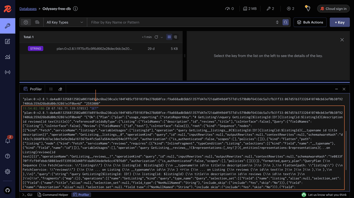354x198 pixels.
Task: Close the key details panel
Action: click(x=342, y=40)
